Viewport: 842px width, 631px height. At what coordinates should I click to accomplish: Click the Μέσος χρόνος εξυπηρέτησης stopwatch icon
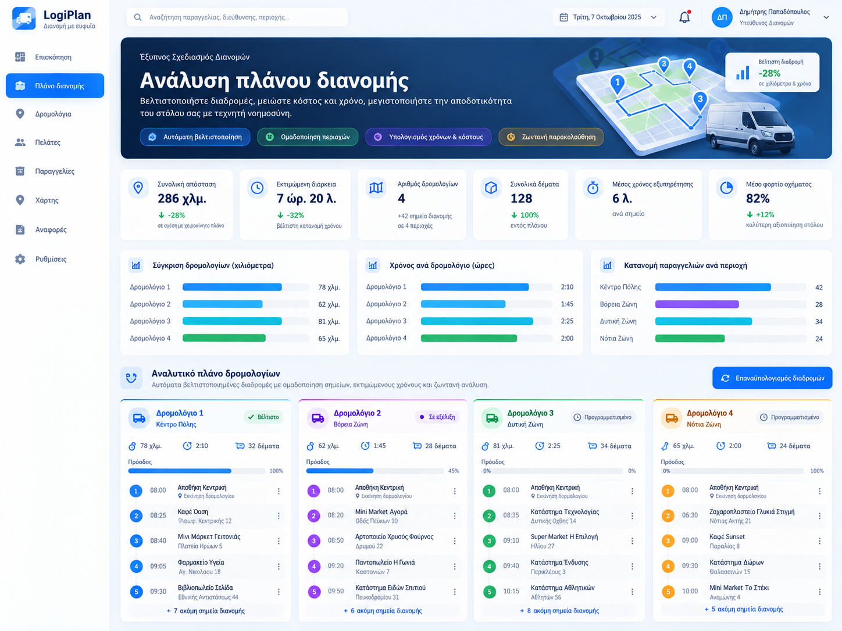(593, 188)
